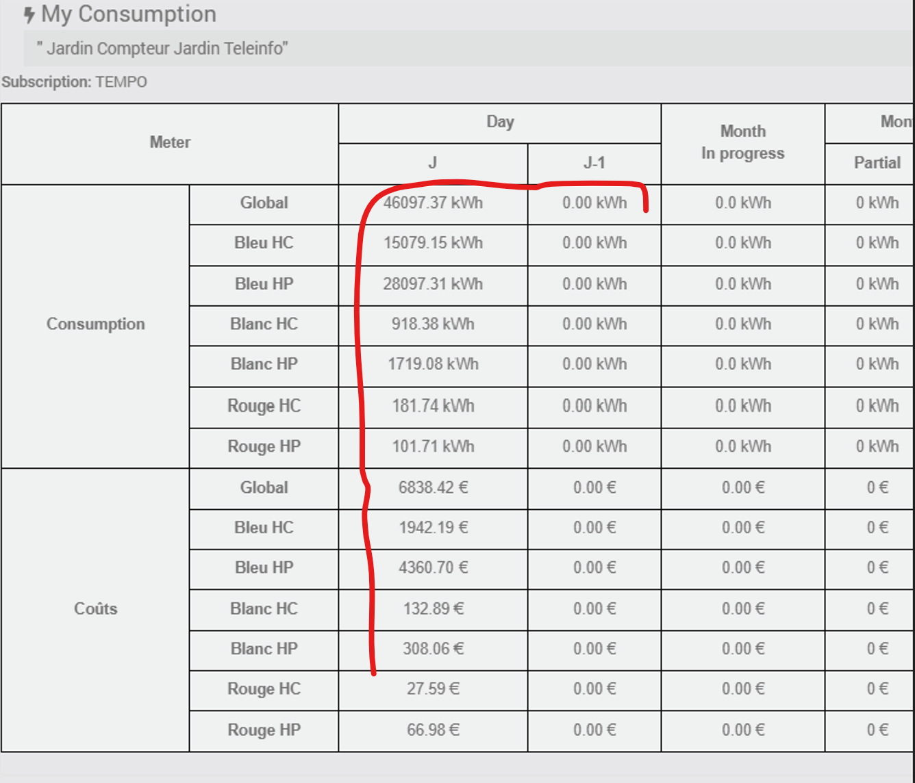Click the Meter column header
Screen dimensions: 915x783
[170, 142]
